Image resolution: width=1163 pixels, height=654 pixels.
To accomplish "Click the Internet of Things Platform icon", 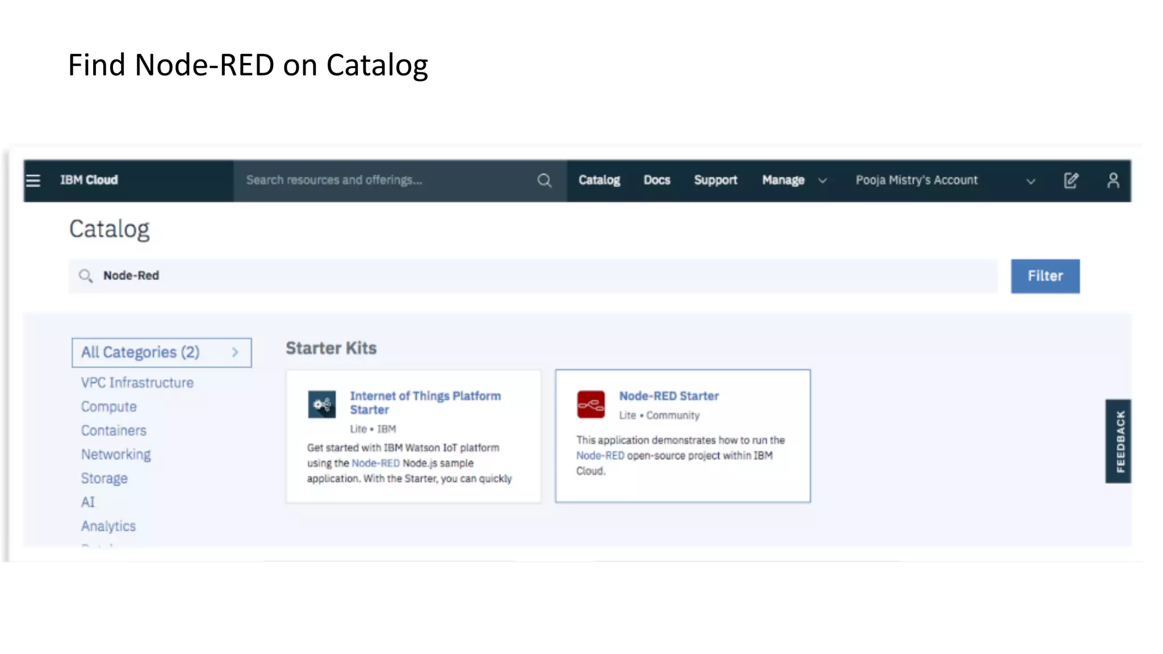I will pyautogui.click(x=321, y=404).
